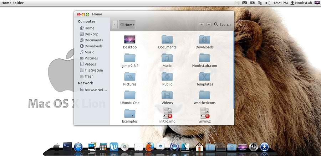The width and height of the screenshot is (321, 156).
Task: Launch Firefox from the dock
Action: pos(149,147)
